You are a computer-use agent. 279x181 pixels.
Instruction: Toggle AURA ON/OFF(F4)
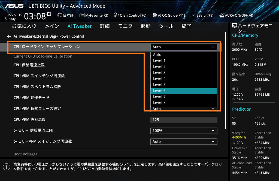[236, 15]
